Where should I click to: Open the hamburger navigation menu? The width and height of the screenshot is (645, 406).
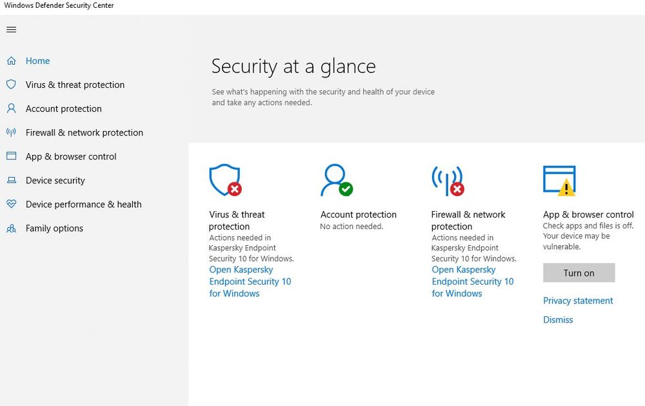[x=11, y=29]
